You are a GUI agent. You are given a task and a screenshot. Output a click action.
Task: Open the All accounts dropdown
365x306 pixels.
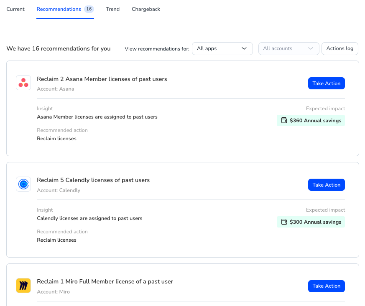click(x=288, y=48)
